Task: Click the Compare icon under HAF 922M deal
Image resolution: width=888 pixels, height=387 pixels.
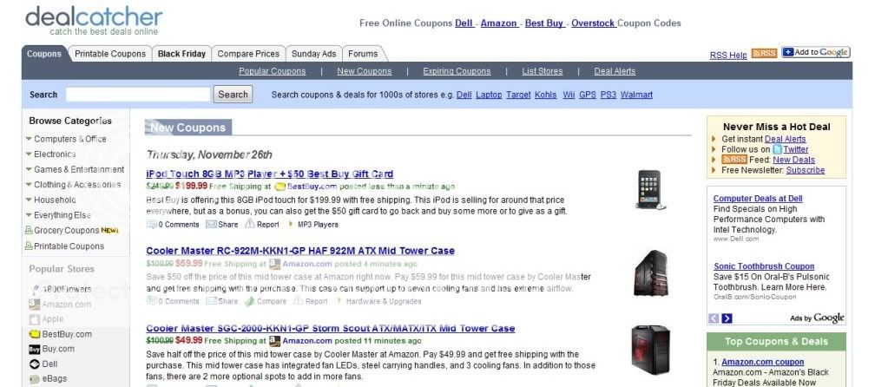Action: click(x=249, y=301)
